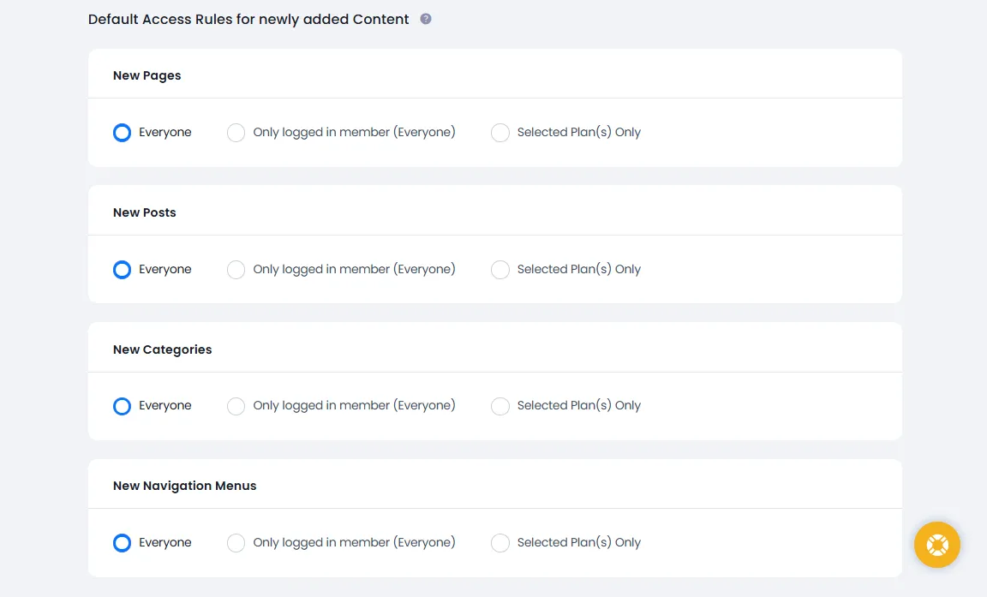This screenshot has width=987, height=597.
Task: Choose Only logged in member for New Pages
Action: click(x=236, y=133)
